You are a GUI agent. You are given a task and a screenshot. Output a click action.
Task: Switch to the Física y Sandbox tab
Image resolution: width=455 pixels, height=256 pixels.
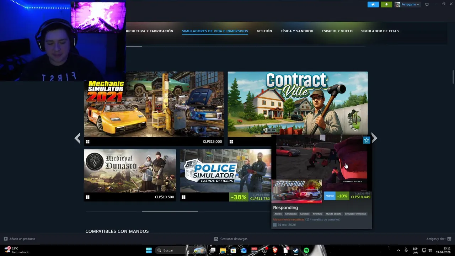[x=297, y=31]
